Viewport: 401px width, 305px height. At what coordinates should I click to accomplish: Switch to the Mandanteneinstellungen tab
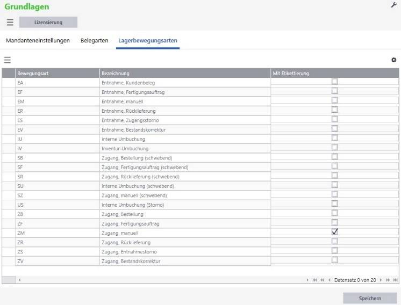[x=38, y=40]
